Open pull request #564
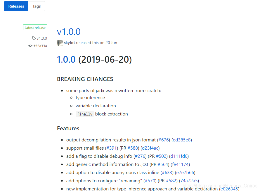Screen dimensions: 260x191 point(163,164)
